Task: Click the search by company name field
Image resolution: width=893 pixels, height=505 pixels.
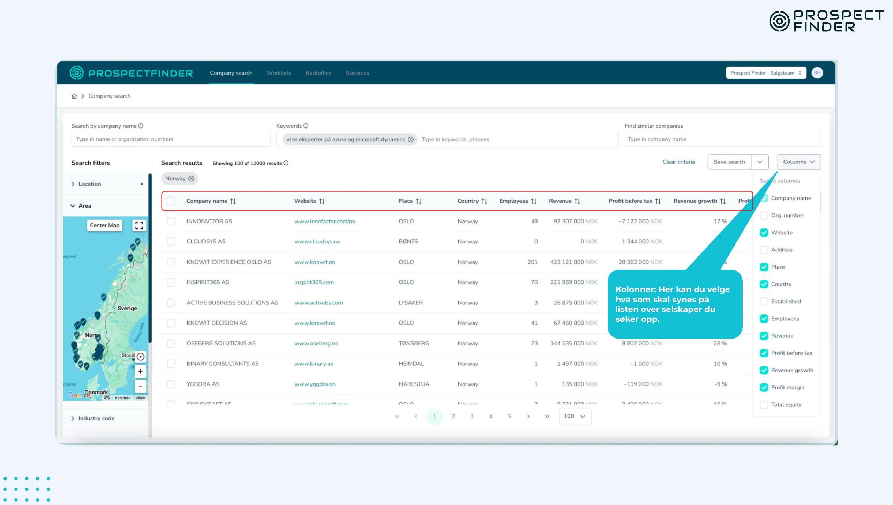Action: 171,139
